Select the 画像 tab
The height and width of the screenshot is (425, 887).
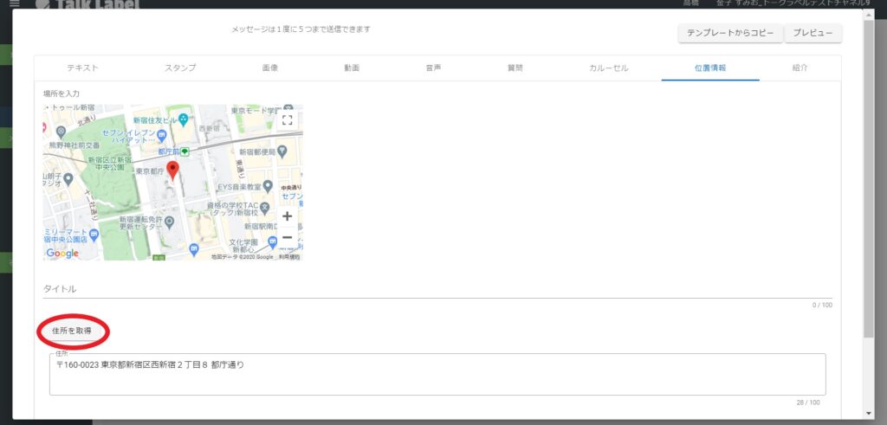click(x=269, y=68)
